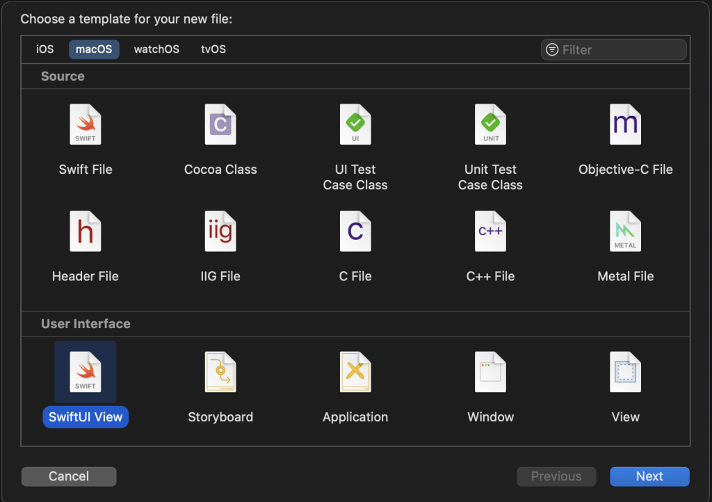Click the "Header File" label
This screenshot has height=502, width=712.
click(x=86, y=276)
